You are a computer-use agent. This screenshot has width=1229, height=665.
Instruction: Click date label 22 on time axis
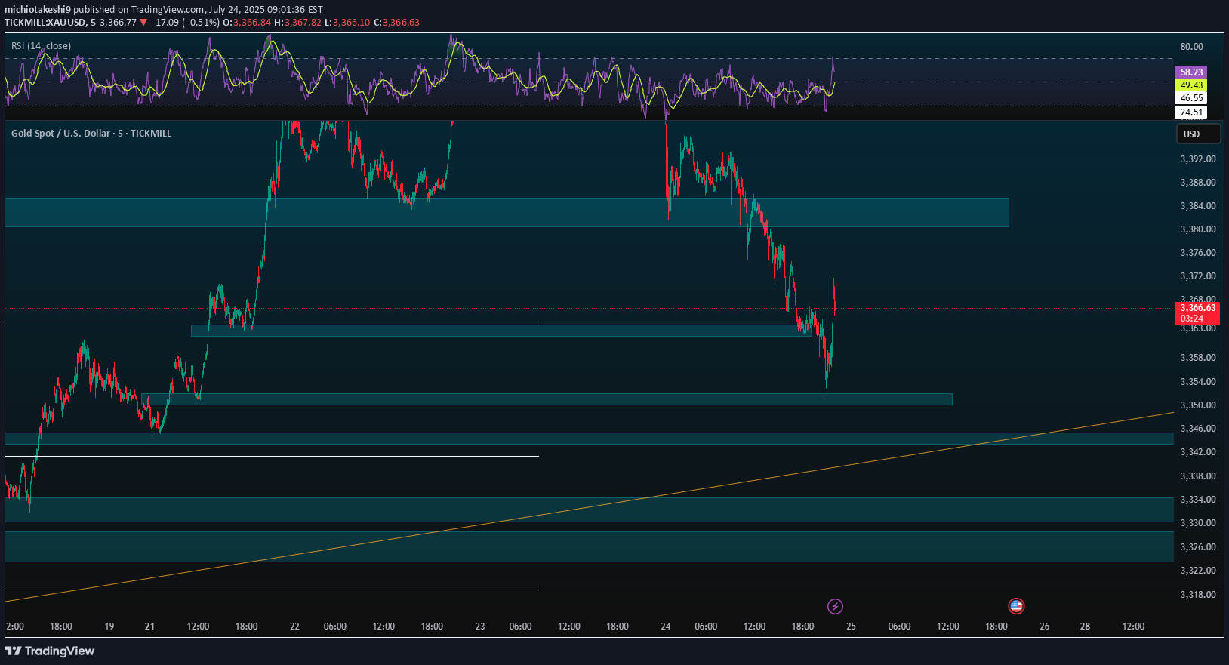[x=294, y=627]
